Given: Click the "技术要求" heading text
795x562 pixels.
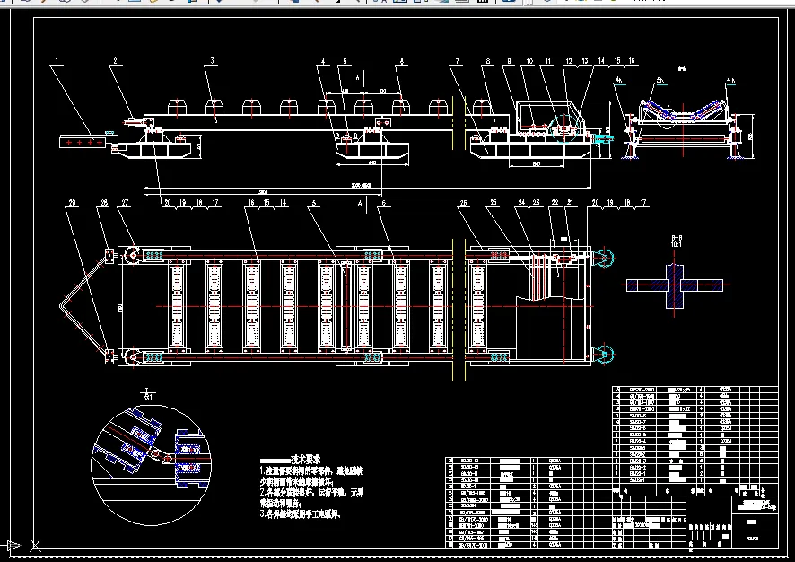Looking at the screenshot, I should coord(306,460).
